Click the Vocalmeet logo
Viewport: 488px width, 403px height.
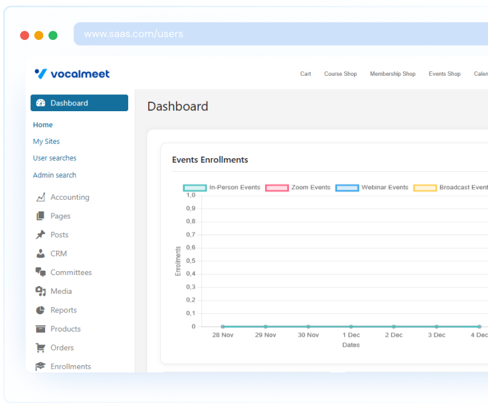[x=72, y=74]
